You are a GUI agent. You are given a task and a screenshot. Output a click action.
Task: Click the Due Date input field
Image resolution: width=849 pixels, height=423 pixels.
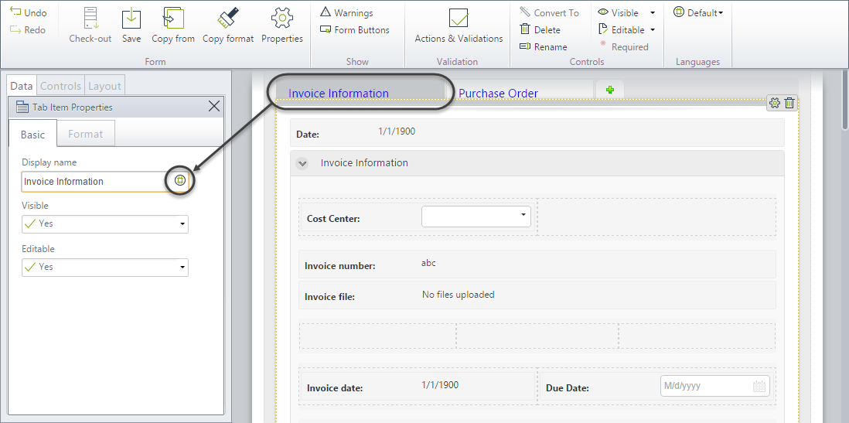pos(714,386)
